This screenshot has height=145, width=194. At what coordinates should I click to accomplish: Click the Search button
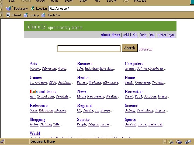(130, 48)
